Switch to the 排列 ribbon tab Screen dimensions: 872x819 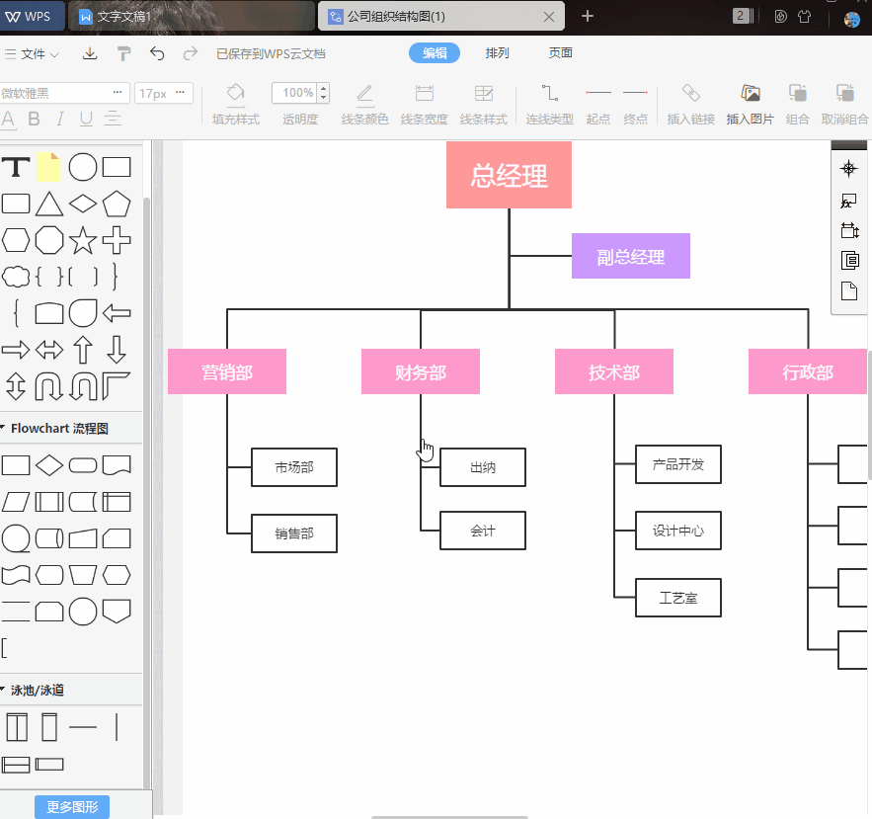(498, 52)
